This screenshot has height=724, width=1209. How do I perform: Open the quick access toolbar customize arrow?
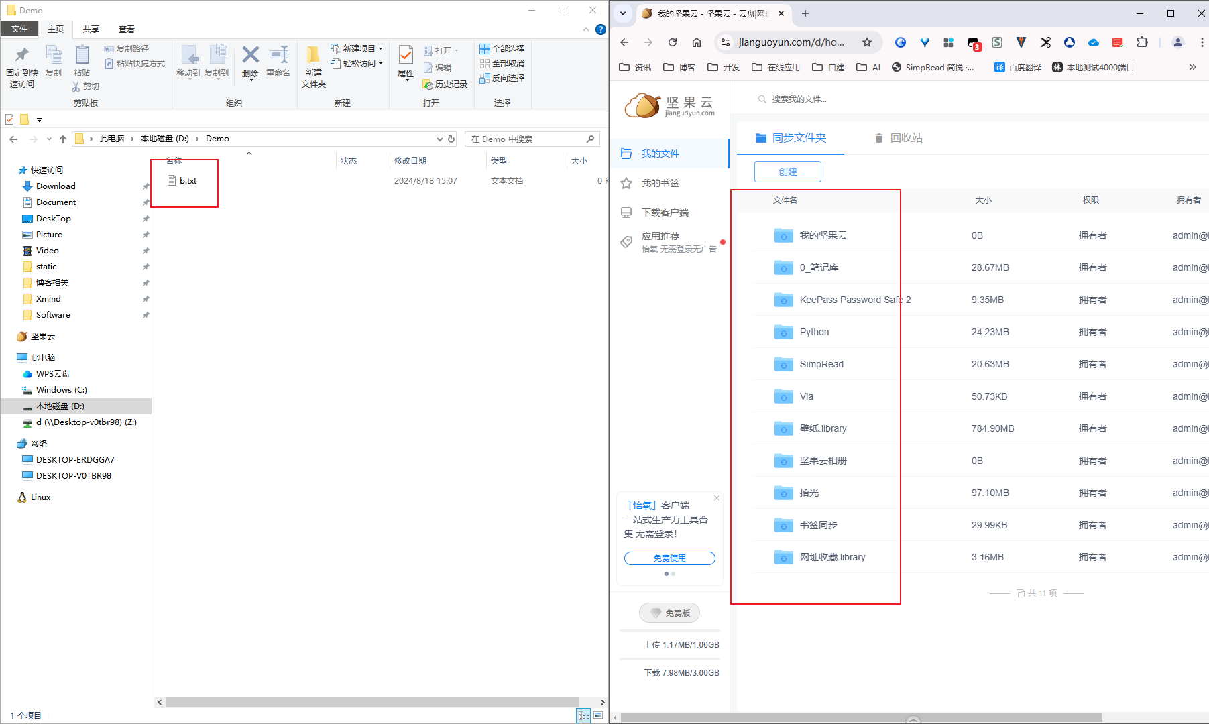coord(39,120)
